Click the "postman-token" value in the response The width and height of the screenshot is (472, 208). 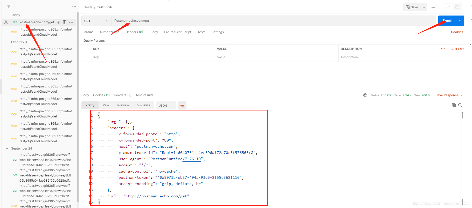[x=198, y=177]
